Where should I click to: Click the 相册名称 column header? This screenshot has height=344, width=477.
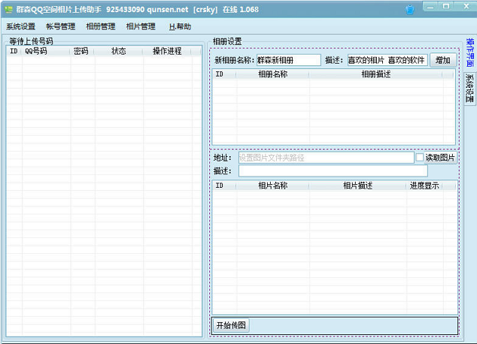tap(272, 74)
